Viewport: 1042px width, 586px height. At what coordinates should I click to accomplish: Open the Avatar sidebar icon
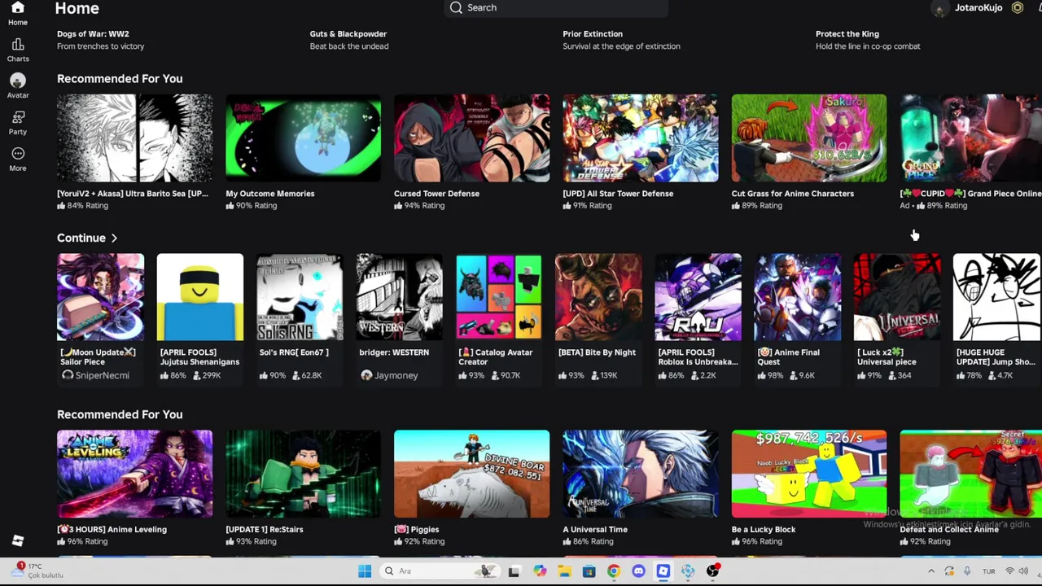click(x=18, y=81)
